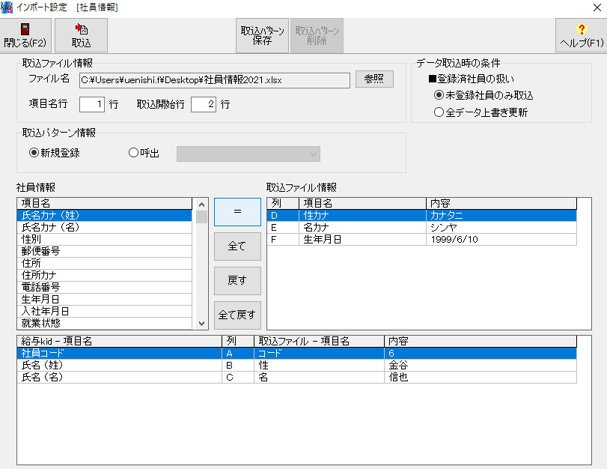Viewport: 607px width, 469px height.
Task: Click the 項目名行 row number field
Action: point(91,104)
